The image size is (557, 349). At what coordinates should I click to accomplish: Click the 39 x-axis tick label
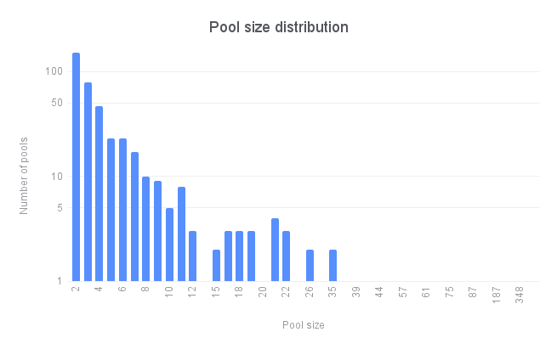[x=356, y=292]
